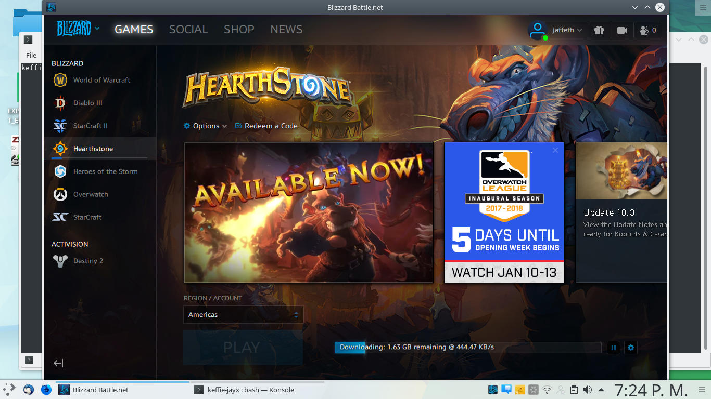Click the download progress bar
This screenshot has height=399, width=711.
(468, 348)
